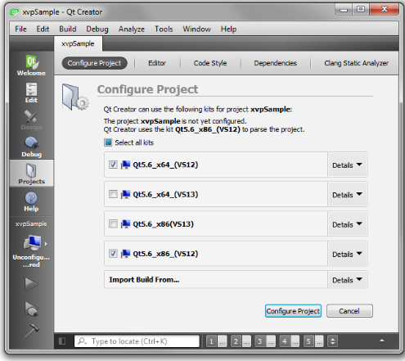Click the Import Build From label
This screenshot has width=405, height=361.
tap(144, 280)
